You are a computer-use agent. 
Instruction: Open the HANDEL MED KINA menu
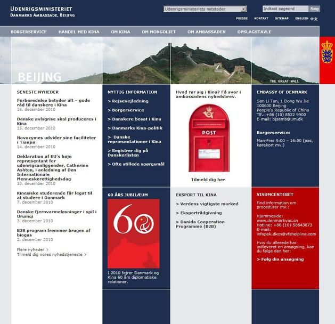click(79, 32)
